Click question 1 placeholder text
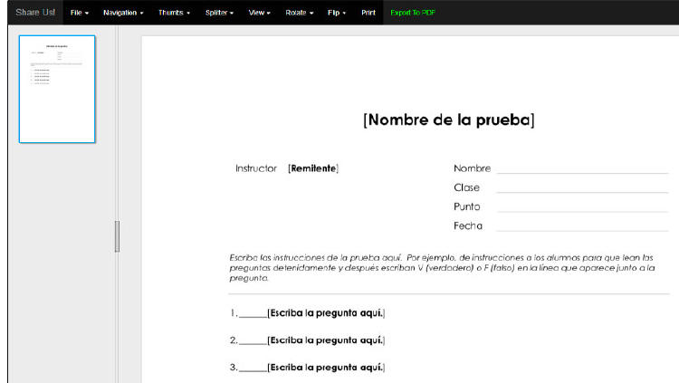 click(x=326, y=313)
